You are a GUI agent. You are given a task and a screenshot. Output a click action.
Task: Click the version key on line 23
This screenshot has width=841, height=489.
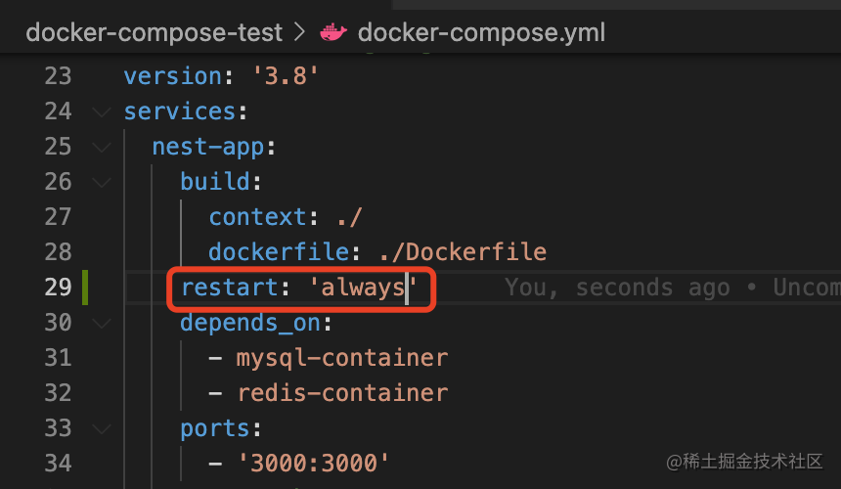[x=173, y=76]
